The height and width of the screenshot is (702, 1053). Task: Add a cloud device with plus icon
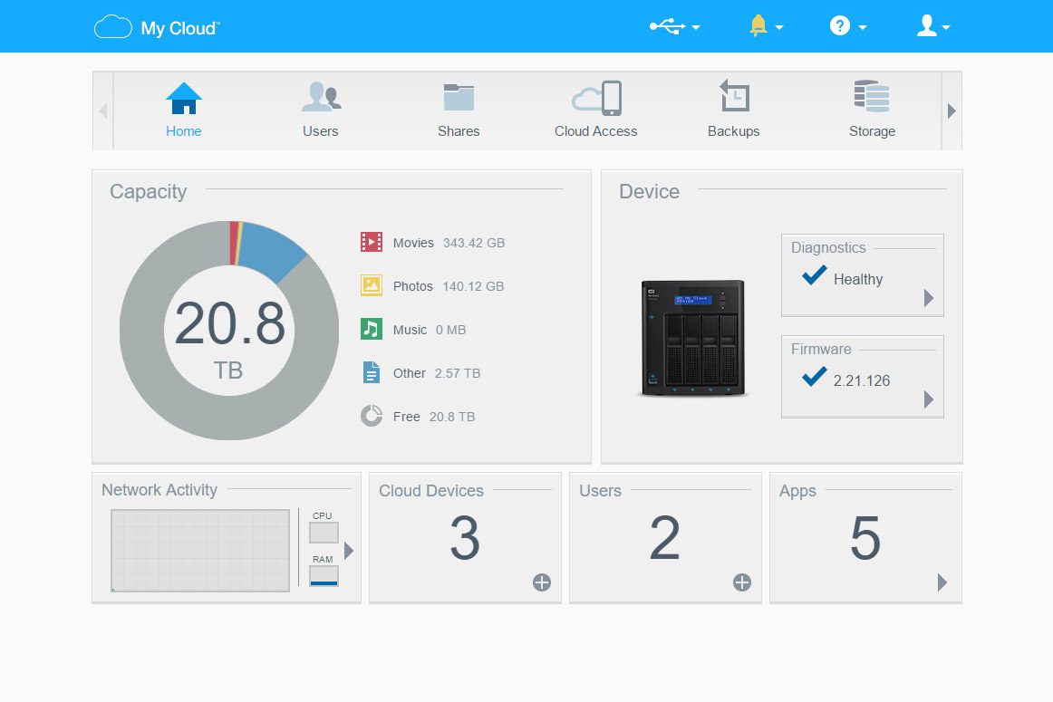542,582
